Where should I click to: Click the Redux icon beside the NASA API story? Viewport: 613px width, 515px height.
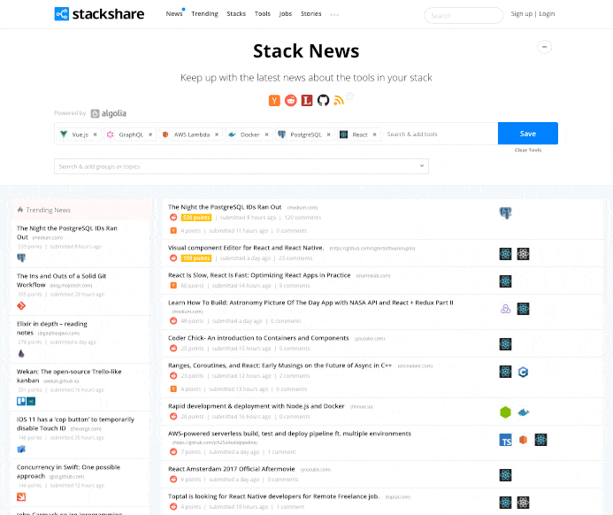505,309
